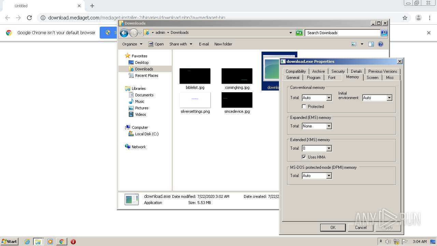Open Initial environment dropdown

coord(389,98)
